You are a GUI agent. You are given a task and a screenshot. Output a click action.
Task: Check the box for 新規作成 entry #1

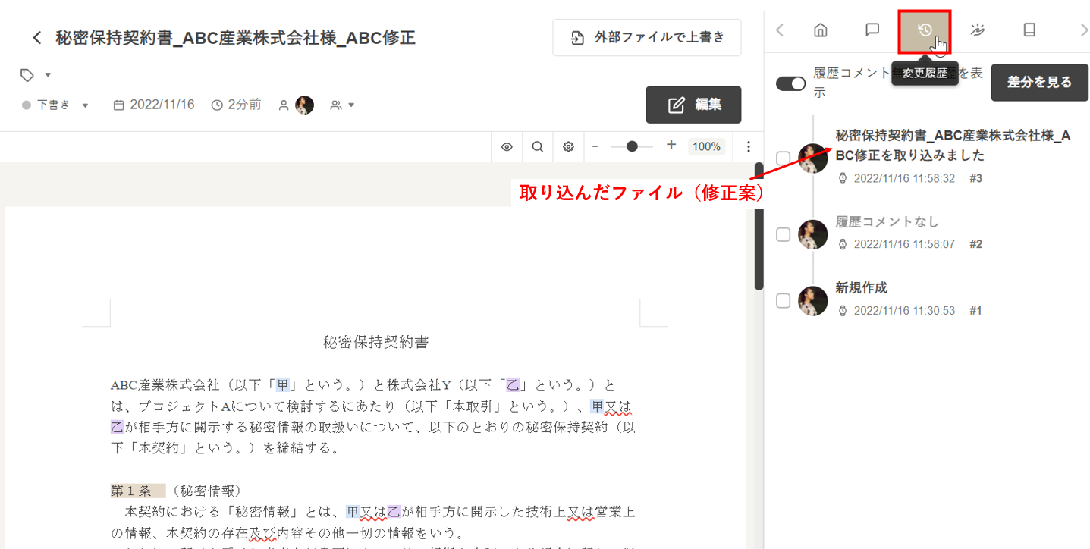coord(783,301)
